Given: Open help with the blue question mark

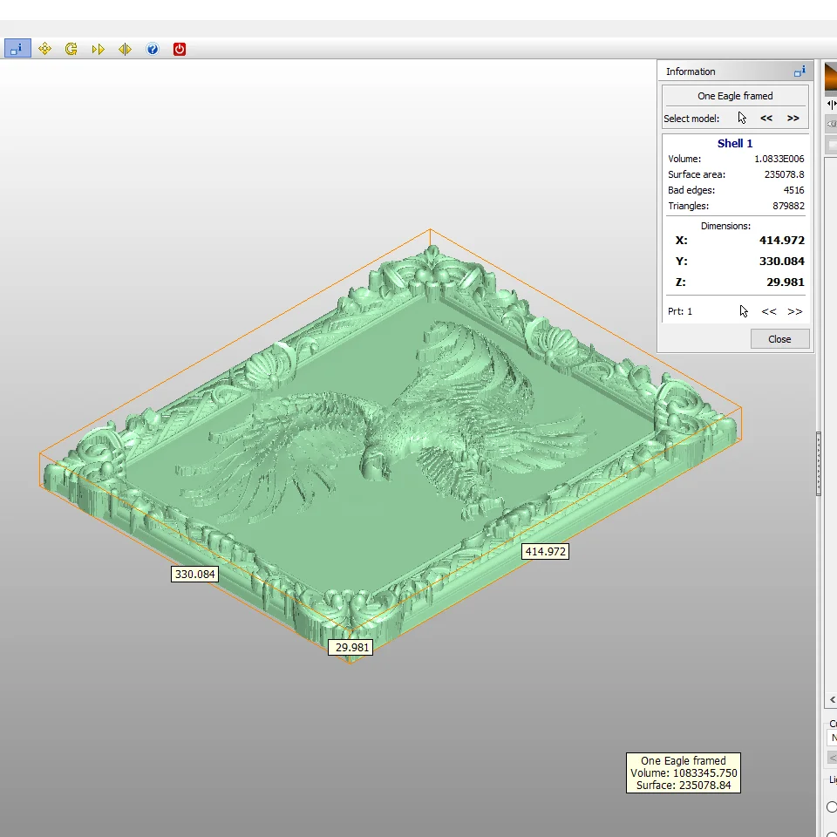Looking at the screenshot, I should click(x=153, y=49).
